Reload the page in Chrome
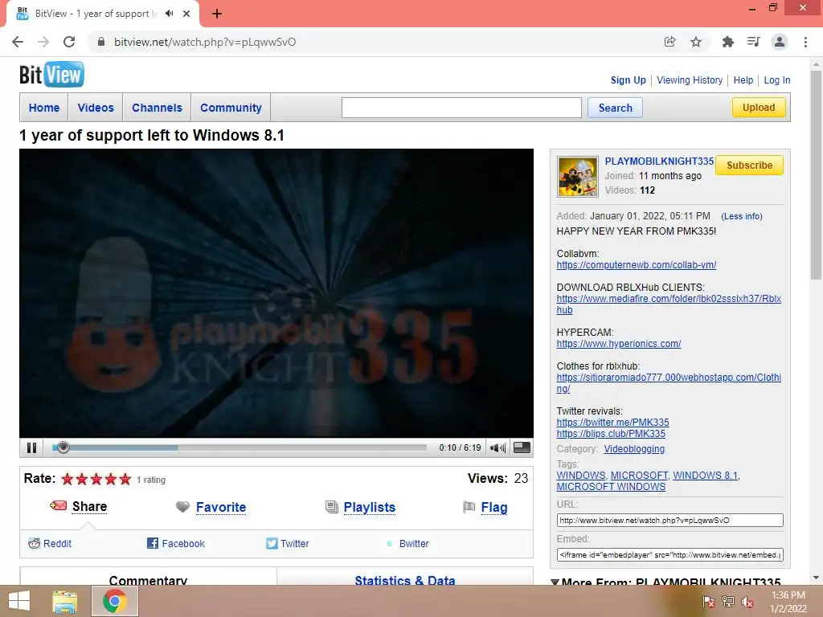The height and width of the screenshot is (617, 823). pos(69,42)
